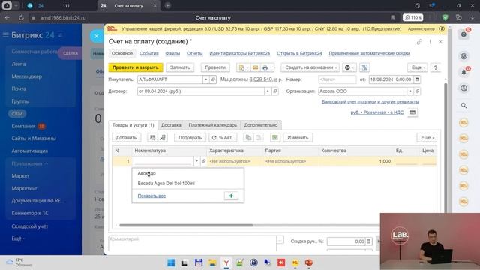Click barcode search icon in goods toolbar
Viewport: 480px width, 270px height.
pyautogui.click(x=152, y=138)
